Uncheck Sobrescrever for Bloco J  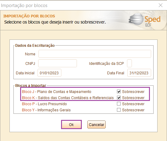coord(119,91)
